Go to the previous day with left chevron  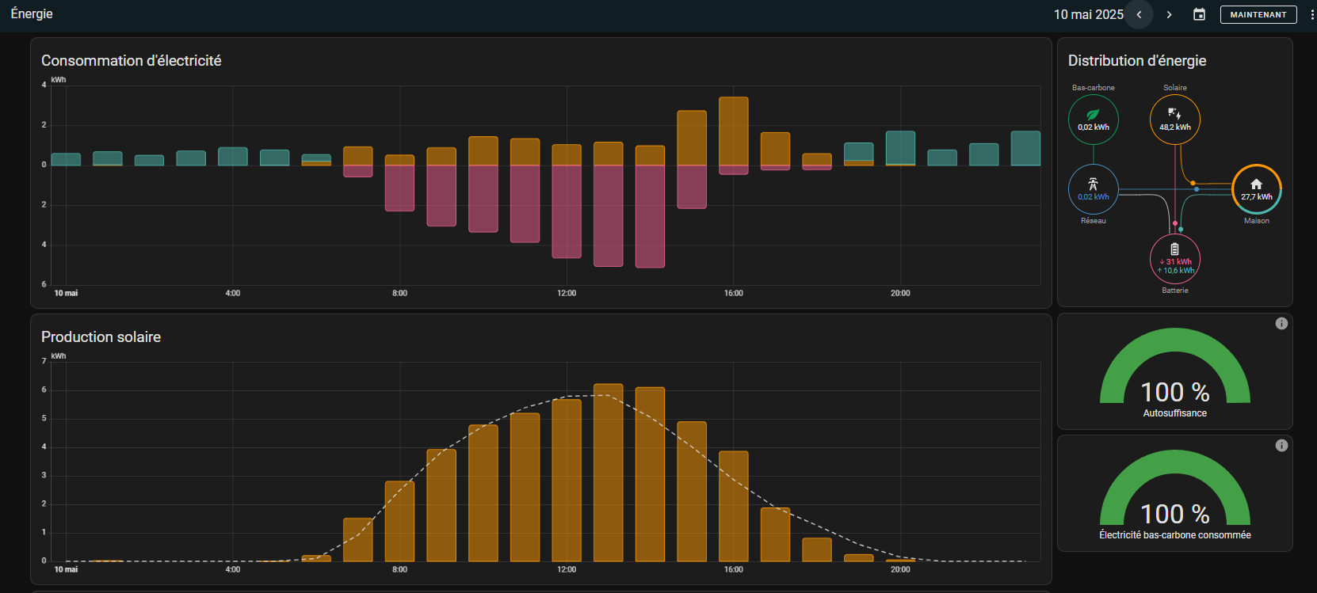click(x=1139, y=14)
